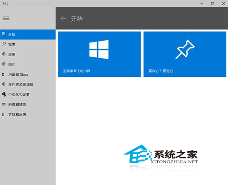228x185 pixels.
Task: Click the pushpin graphic on the second tile
Action: (x=185, y=49)
